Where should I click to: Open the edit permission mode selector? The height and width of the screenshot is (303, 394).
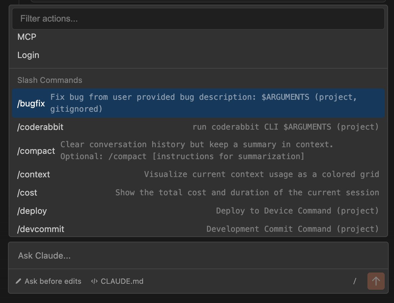pyautogui.click(x=49, y=281)
